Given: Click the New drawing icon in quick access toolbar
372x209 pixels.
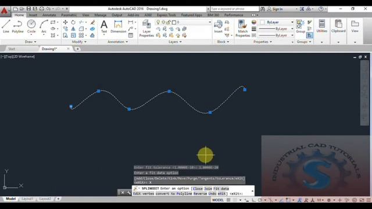Looking at the screenshot, I should point(16,9).
